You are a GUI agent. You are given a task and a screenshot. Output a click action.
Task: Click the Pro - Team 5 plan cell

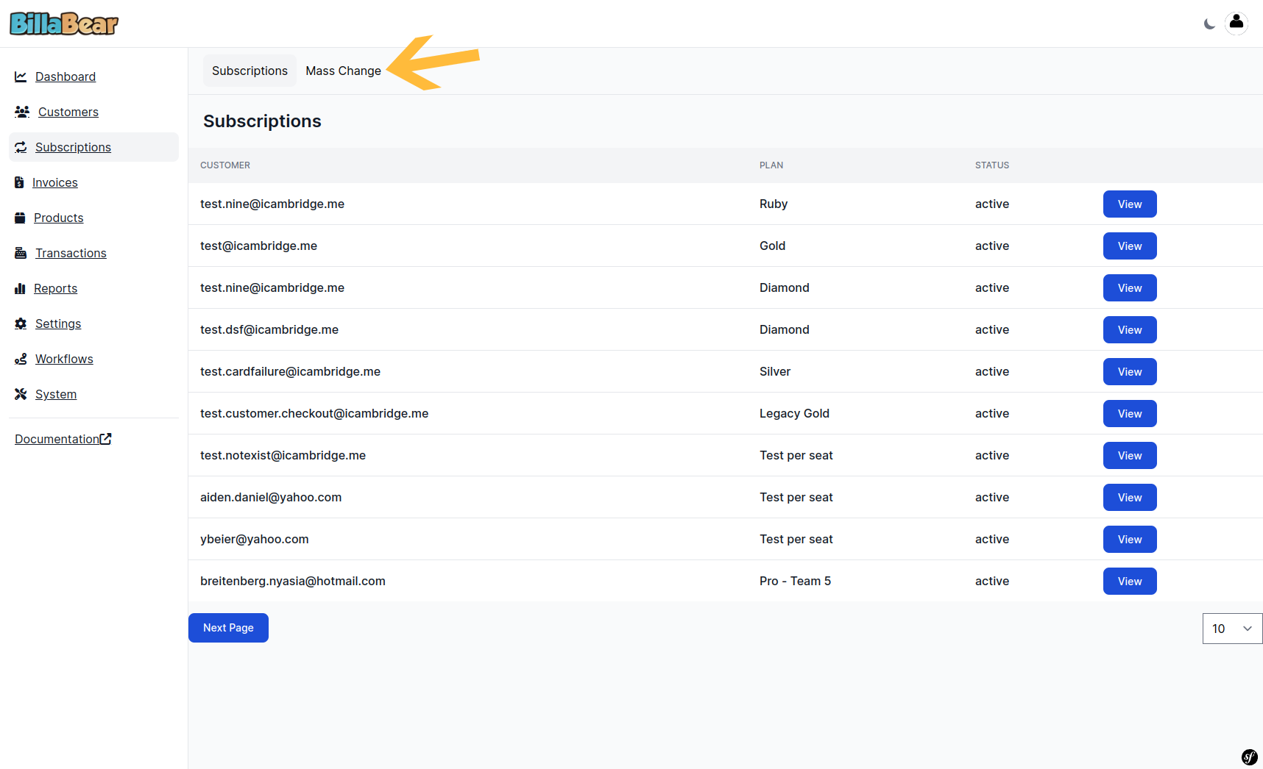(795, 581)
